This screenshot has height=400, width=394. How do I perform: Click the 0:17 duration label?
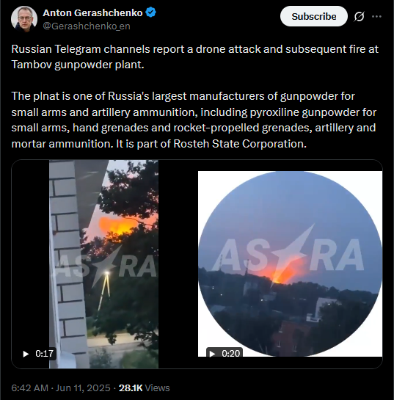coord(44,354)
